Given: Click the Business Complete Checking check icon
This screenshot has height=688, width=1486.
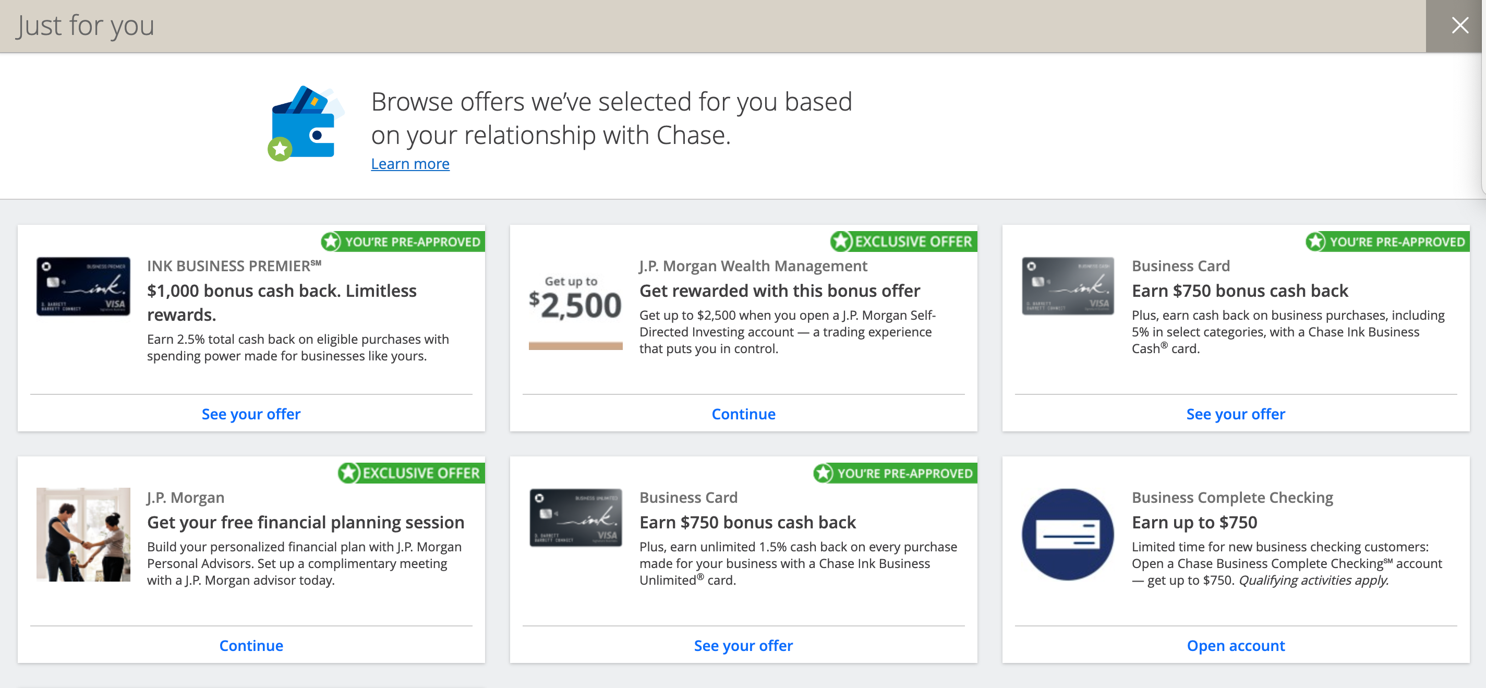Looking at the screenshot, I should [1067, 534].
